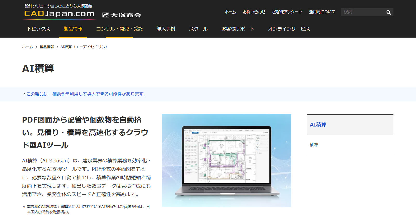Select 価格 in the sidebar
This screenshot has width=416, height=219.
pyautogui.click(x=350, y=145)
